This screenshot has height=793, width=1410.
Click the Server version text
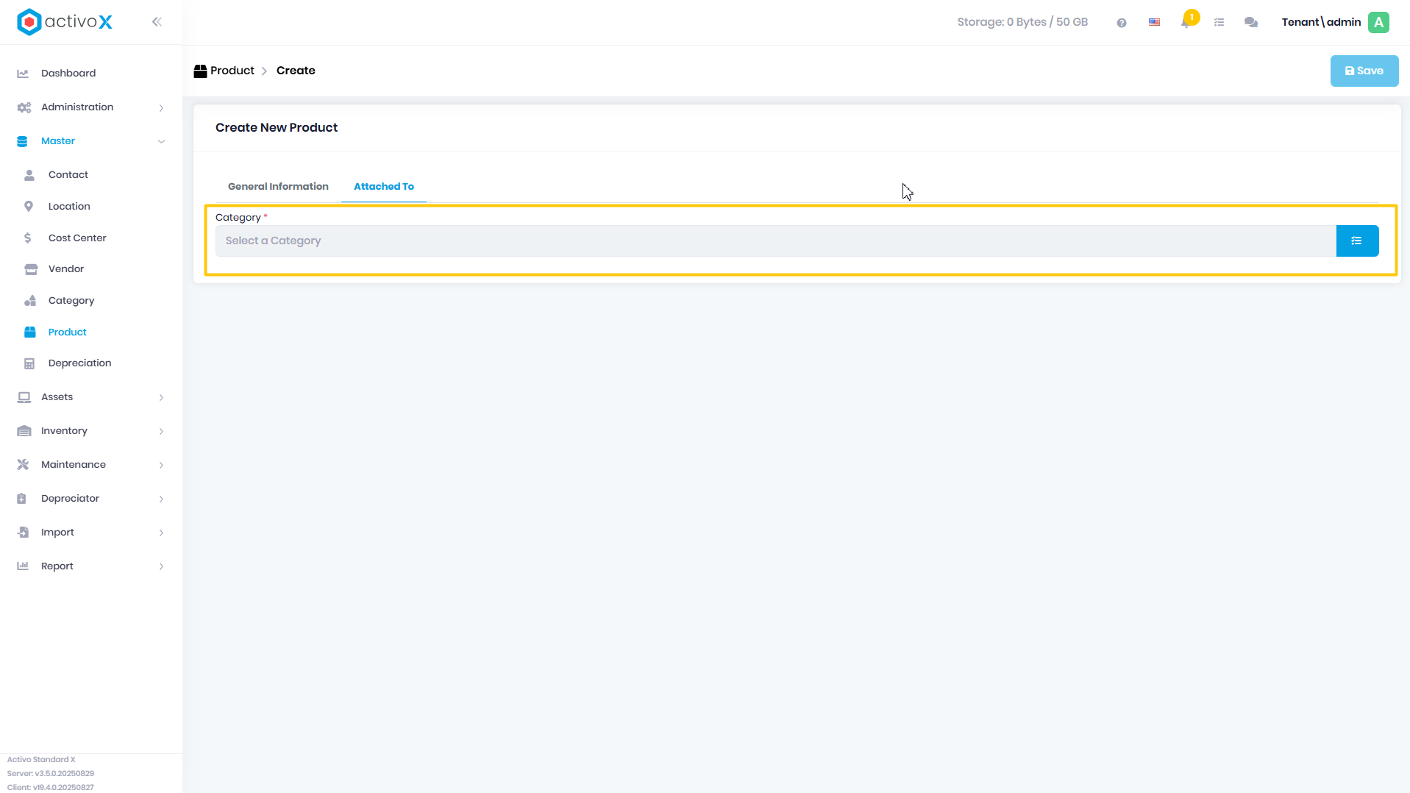coord(51,774)
